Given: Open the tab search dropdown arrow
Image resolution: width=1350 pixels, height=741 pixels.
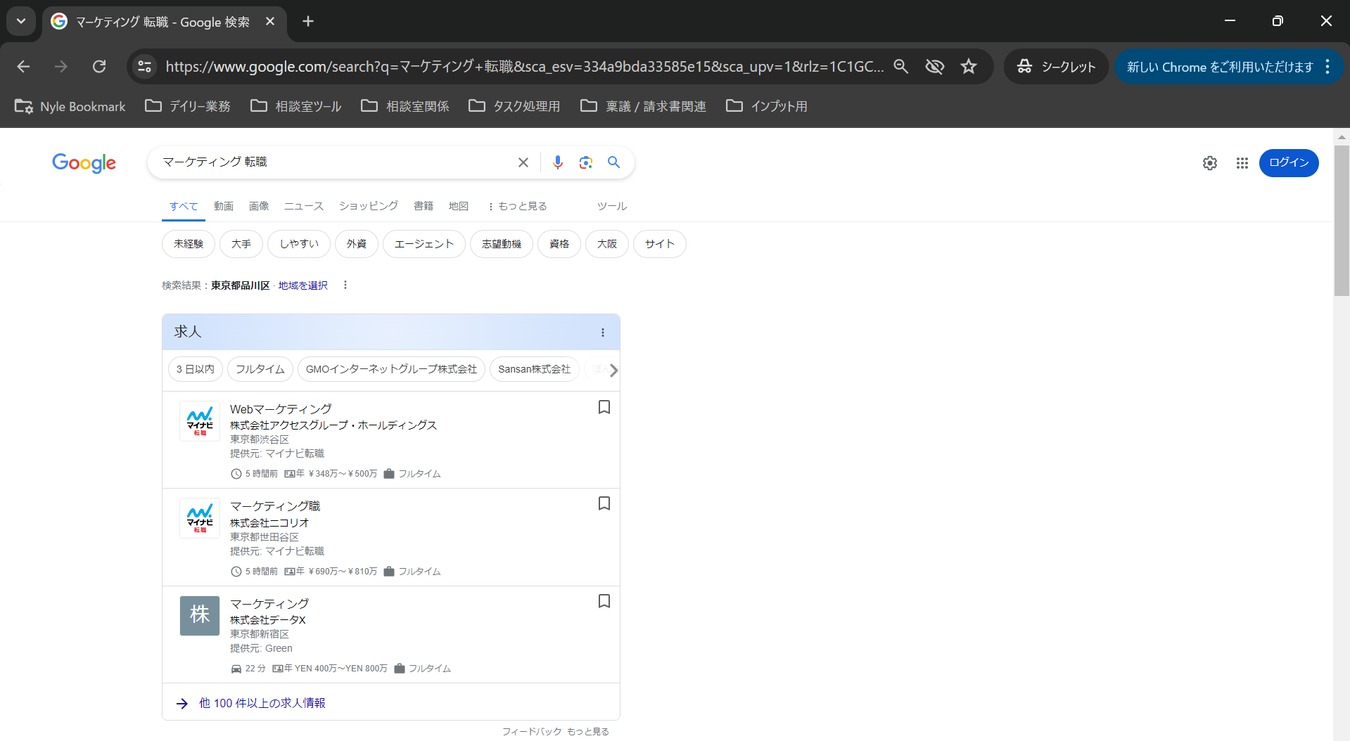Looking at the screenshot, I should (21, 21).
